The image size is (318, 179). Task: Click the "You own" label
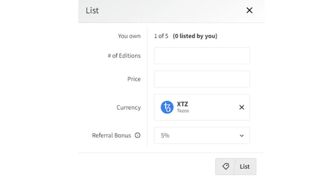[x=129, y=36]
